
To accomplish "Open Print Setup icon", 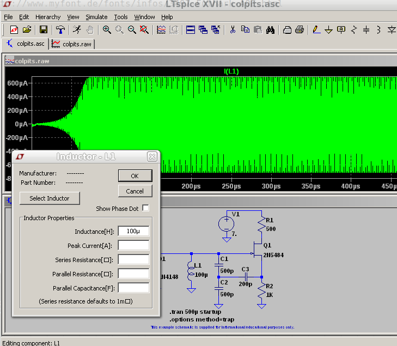I will click(287, 30).
